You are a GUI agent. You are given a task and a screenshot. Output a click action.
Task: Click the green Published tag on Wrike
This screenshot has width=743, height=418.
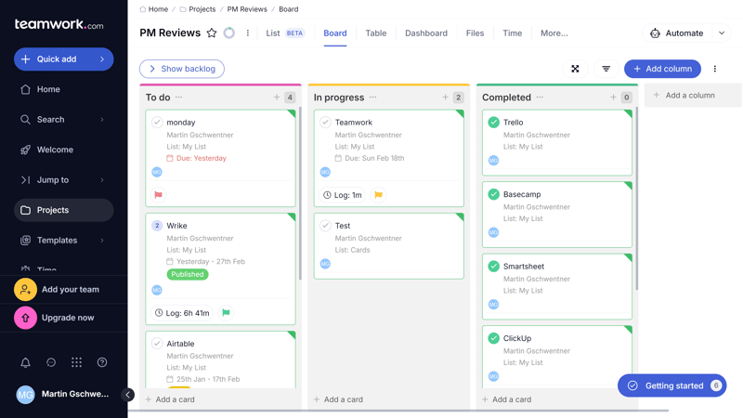[188, 274]
